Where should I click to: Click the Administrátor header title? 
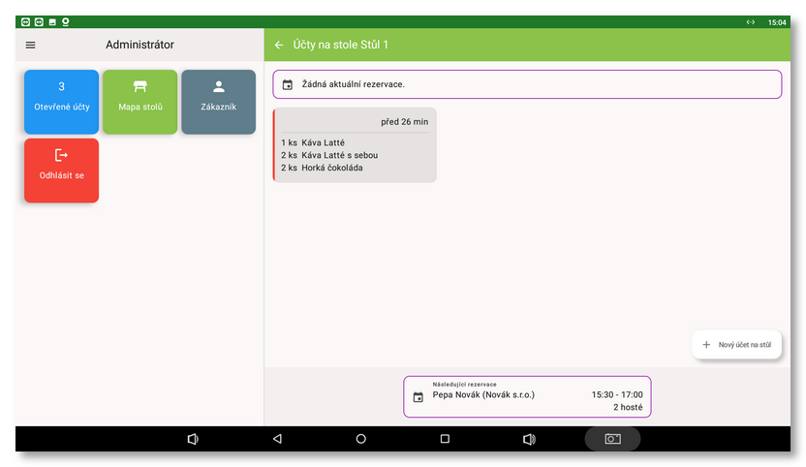[x=139, y=45]
